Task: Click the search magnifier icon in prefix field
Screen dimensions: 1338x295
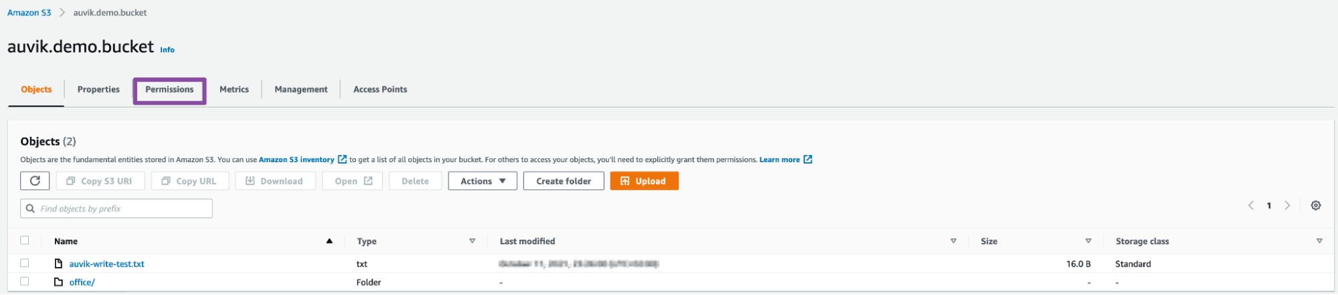Action: [x=30, y=209]
